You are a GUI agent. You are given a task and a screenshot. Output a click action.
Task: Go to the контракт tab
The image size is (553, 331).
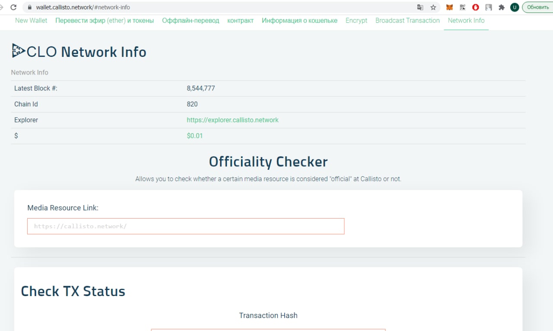point(240,20)
